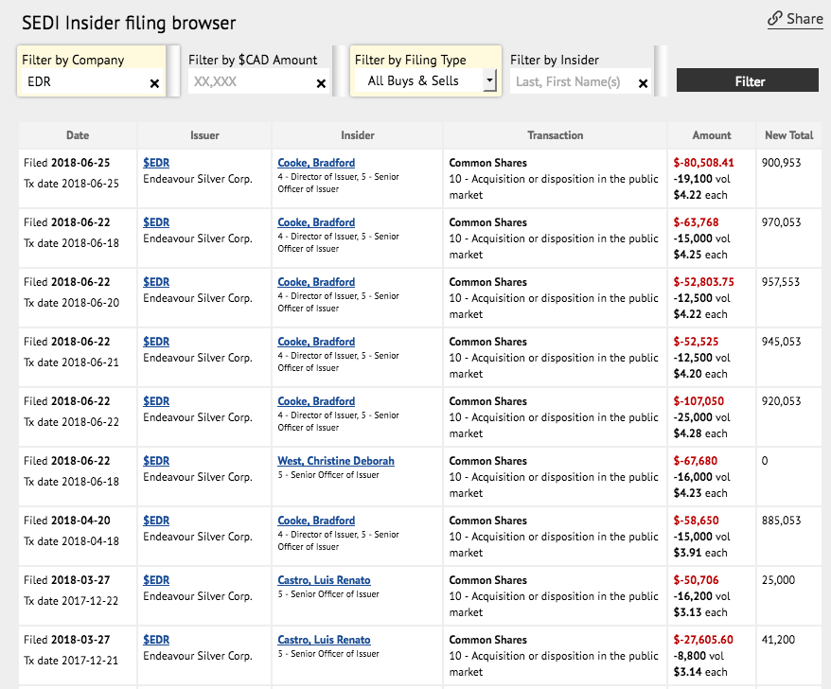Click the Amount column header
The width and height of the screenshot is (831, 689).
coord(711,135)
